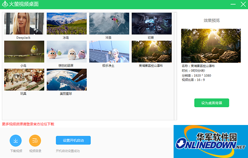Choose the 冲浪 surfing thumbnail

click(x=109, y=24)
